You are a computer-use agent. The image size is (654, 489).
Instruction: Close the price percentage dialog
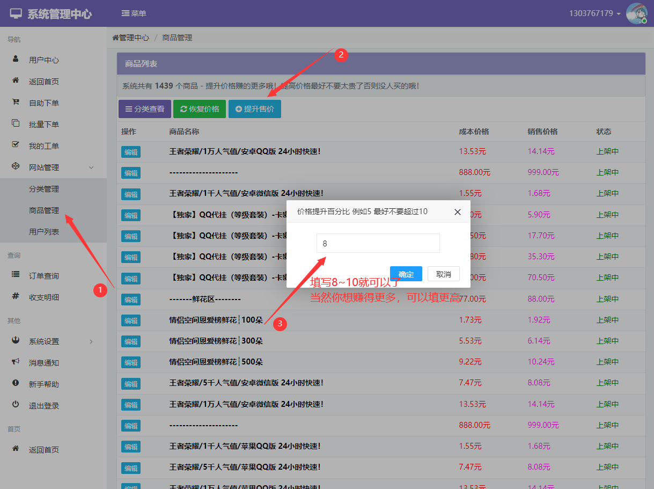click(458, 212)
